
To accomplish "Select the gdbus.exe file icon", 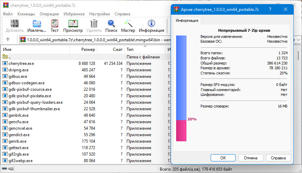I will pyautogui.click(x=5, y=76).
